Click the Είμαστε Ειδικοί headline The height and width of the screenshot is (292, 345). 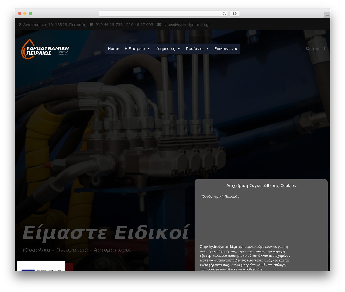105,232
